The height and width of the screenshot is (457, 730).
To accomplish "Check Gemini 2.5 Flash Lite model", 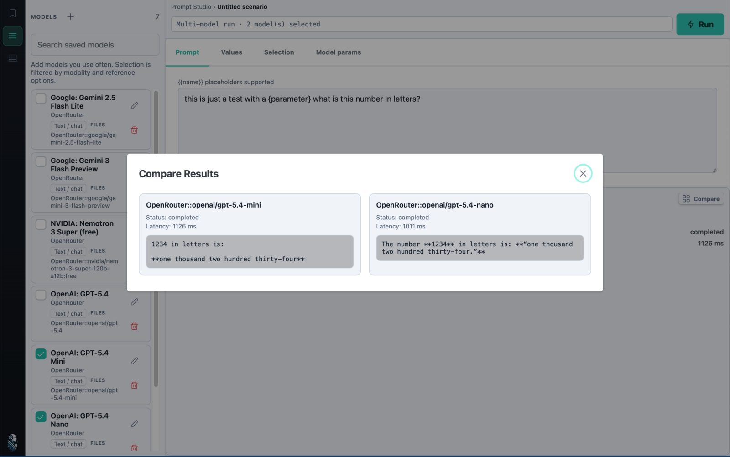I will pos(41,99).
